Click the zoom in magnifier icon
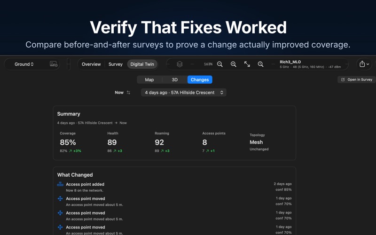 click(x=233, y=64)
